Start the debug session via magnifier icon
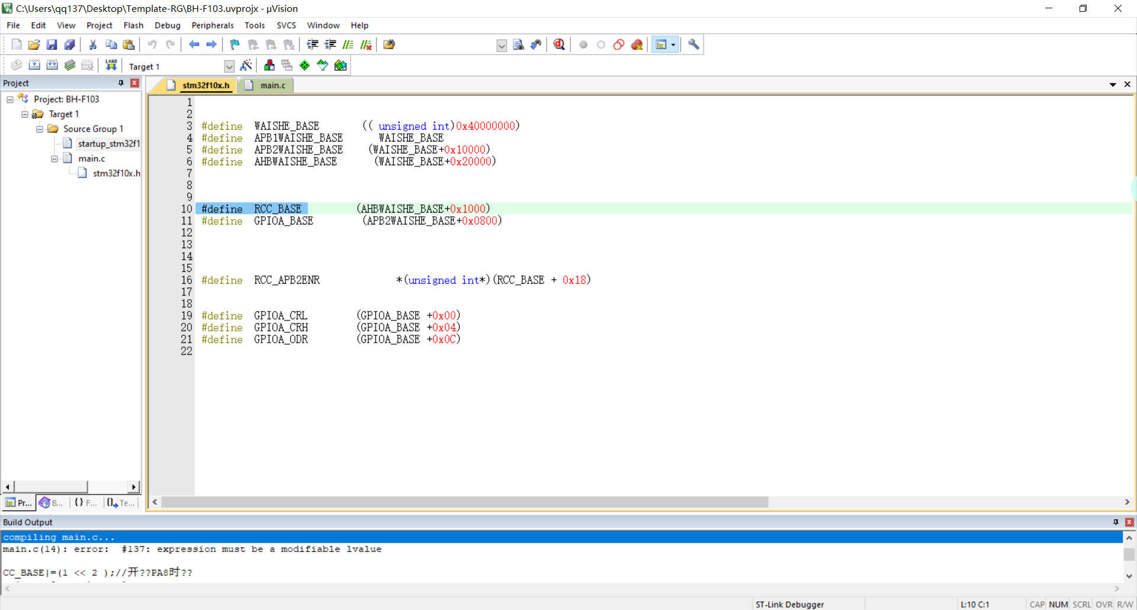The height and width of the screenshot is (610, 1137). (x=559, y=44)
